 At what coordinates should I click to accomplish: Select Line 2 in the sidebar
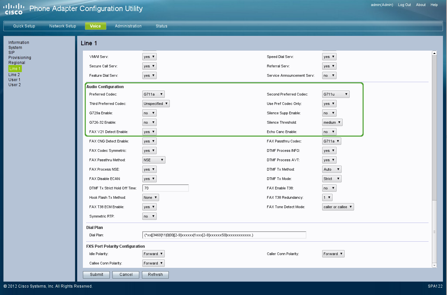pyautogui.click(x=14, y=75)
